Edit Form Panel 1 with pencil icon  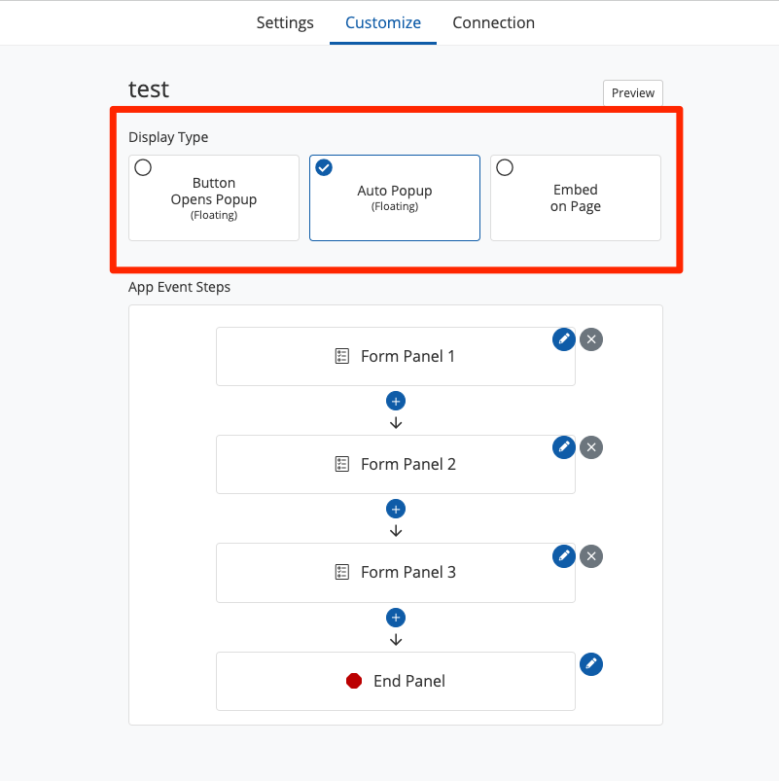point(563,338)
